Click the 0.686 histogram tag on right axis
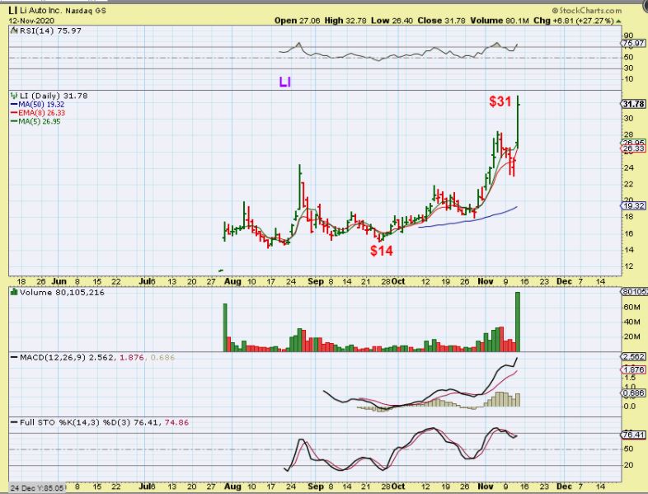The height and width of the screenshot is (494, 648). 633,393
